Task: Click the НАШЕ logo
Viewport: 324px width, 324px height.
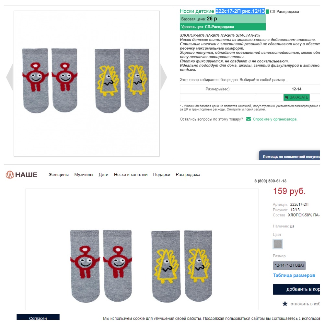Action: pos(22,175)
